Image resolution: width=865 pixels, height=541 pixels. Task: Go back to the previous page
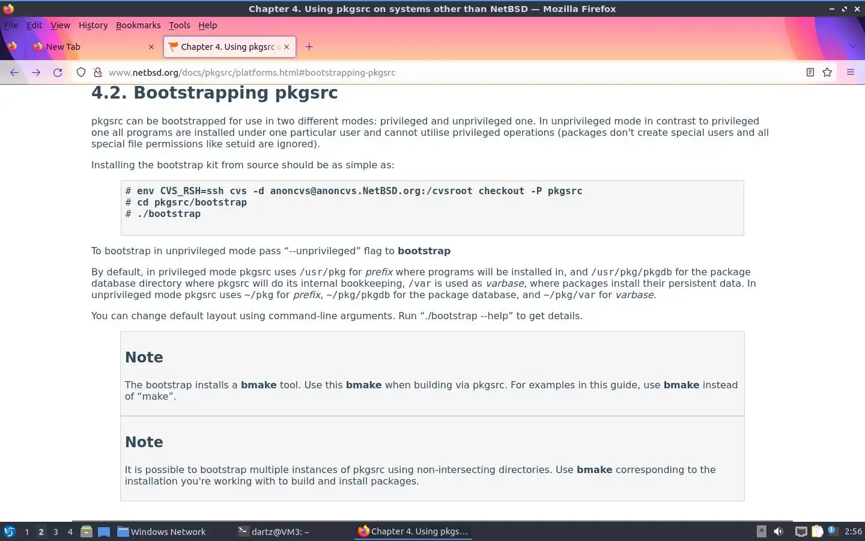pyautogui.click(x=14, y=72)
